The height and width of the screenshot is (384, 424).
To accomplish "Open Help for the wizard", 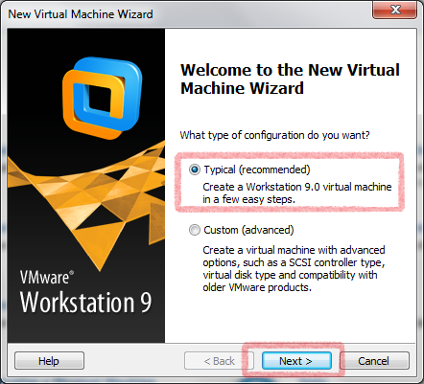I will point(49,361).
